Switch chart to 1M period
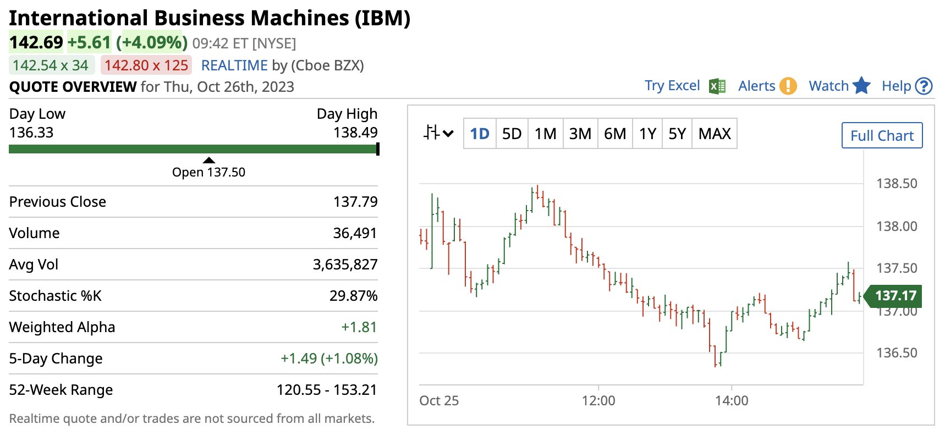The image size is (945, 441). click(546, 134)
